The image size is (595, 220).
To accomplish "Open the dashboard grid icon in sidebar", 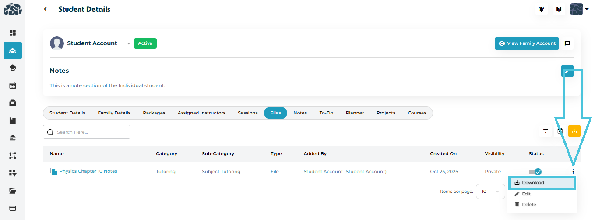I will [13, 33].
